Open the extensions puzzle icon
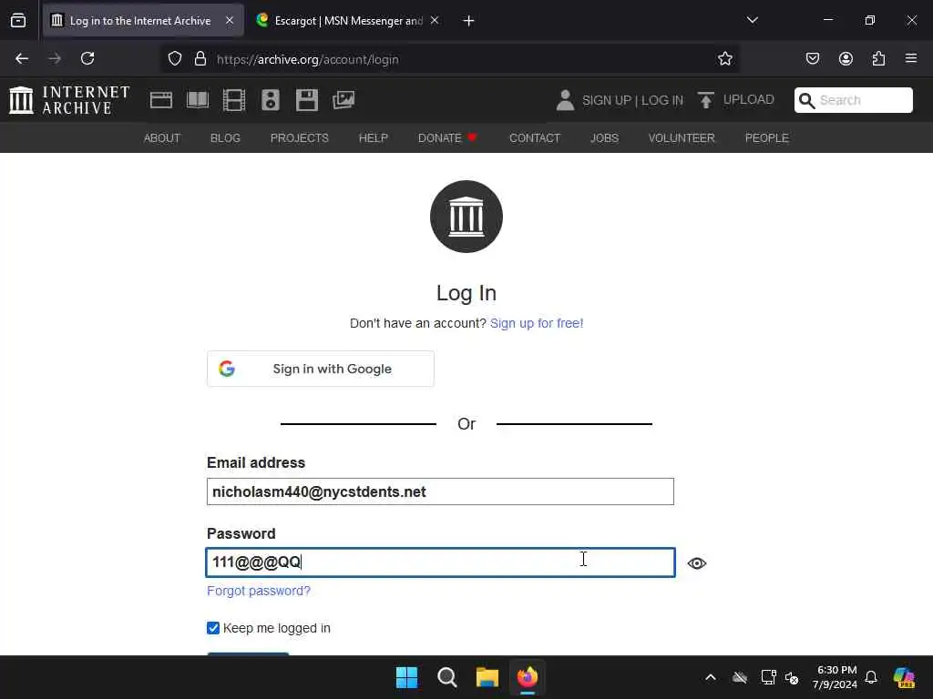Screen dimensions: 933x699 coord(878,59)
